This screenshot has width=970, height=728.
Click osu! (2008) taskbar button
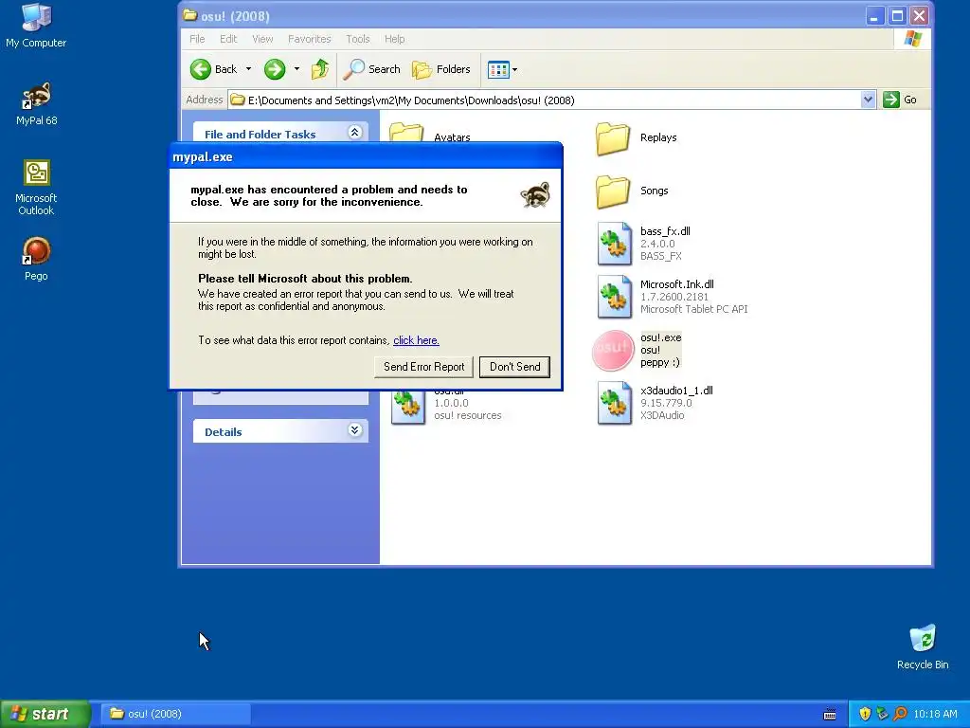tap(175, 714)
